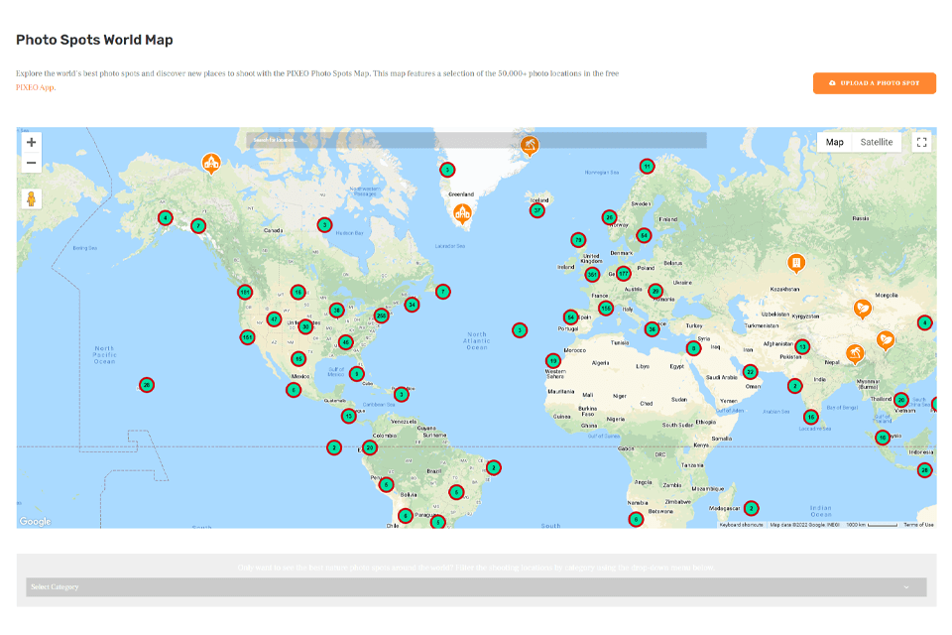Screen dimensions: 952x635
Task: Open the 11 cluster in northern Scandinavia
Action: click(x=648, y=166)
